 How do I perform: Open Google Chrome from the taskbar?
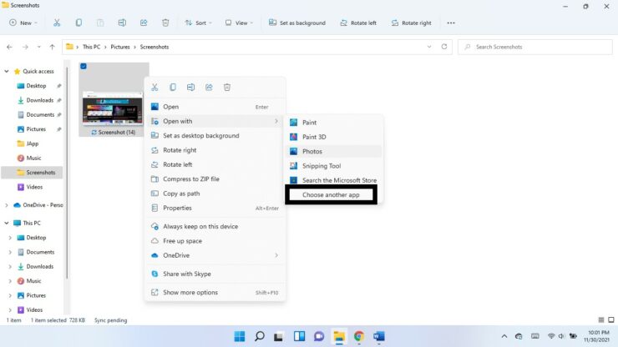click(x=358, y=336)
